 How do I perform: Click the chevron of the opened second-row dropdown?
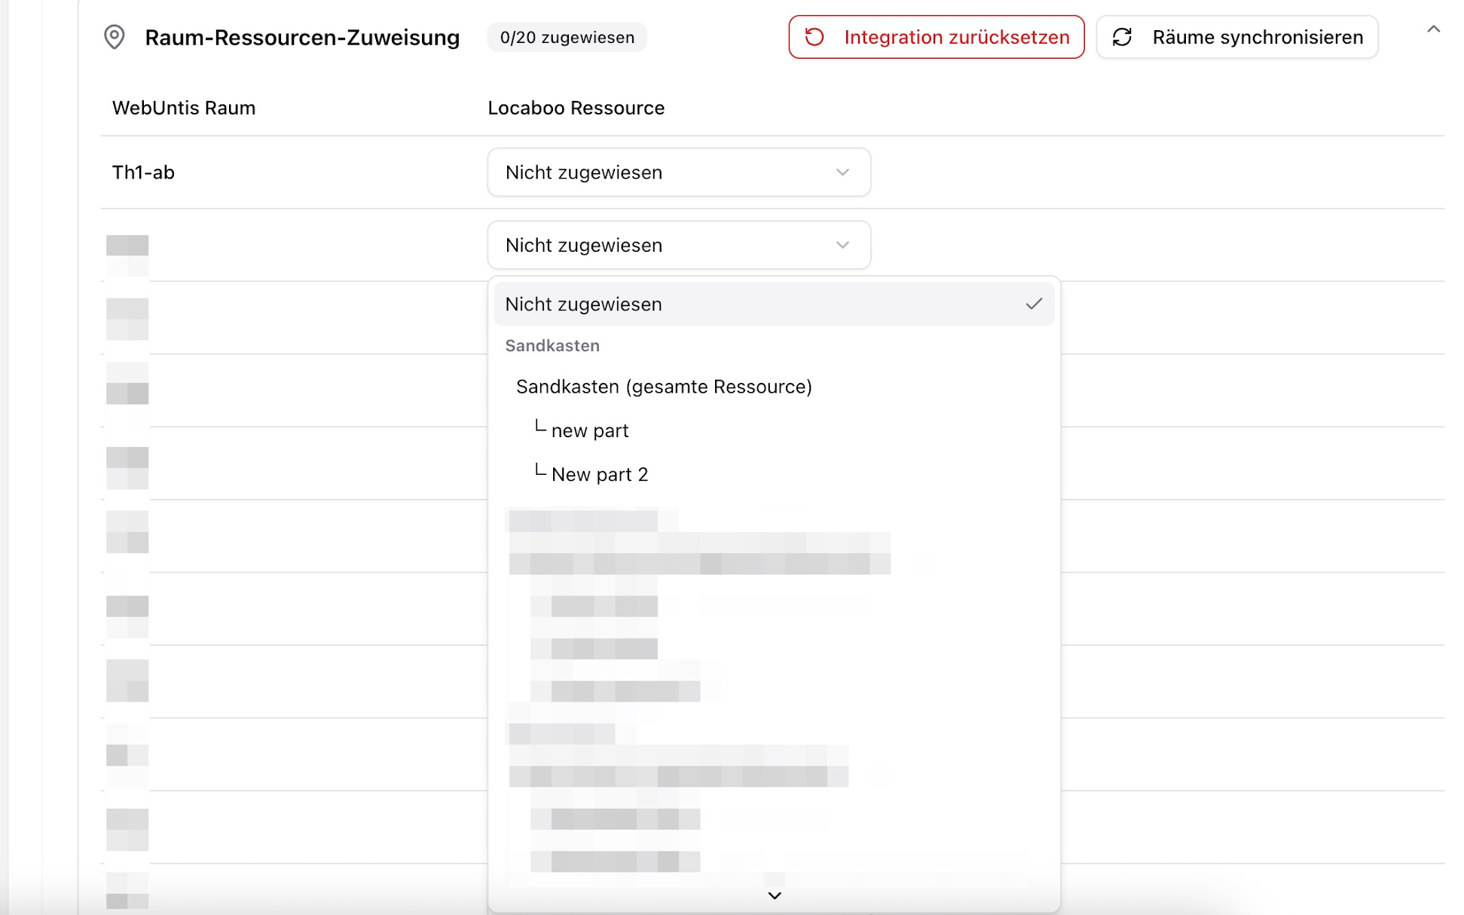pos(842,245)
